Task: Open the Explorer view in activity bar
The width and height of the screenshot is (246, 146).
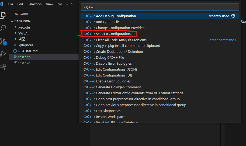Action: (x=3, y=15)
